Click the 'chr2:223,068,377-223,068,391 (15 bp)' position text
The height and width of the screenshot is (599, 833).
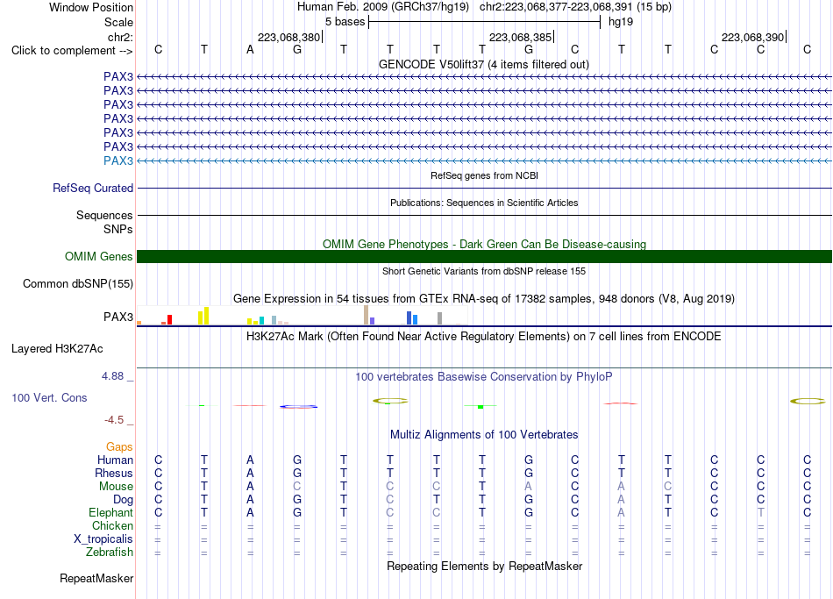point(575,7)
